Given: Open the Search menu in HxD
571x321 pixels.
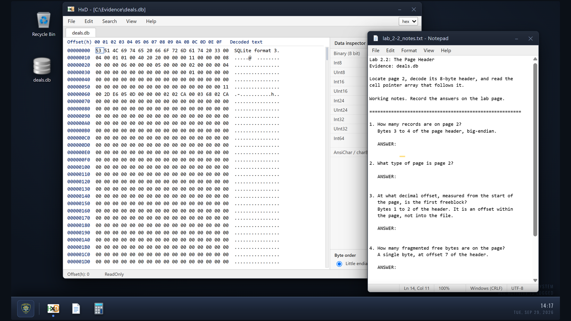Looking at the screenshot, I should tap(110, 21).
